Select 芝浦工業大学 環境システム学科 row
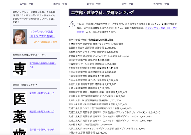Viewport: 191px width, 135px height. [100, 108]
